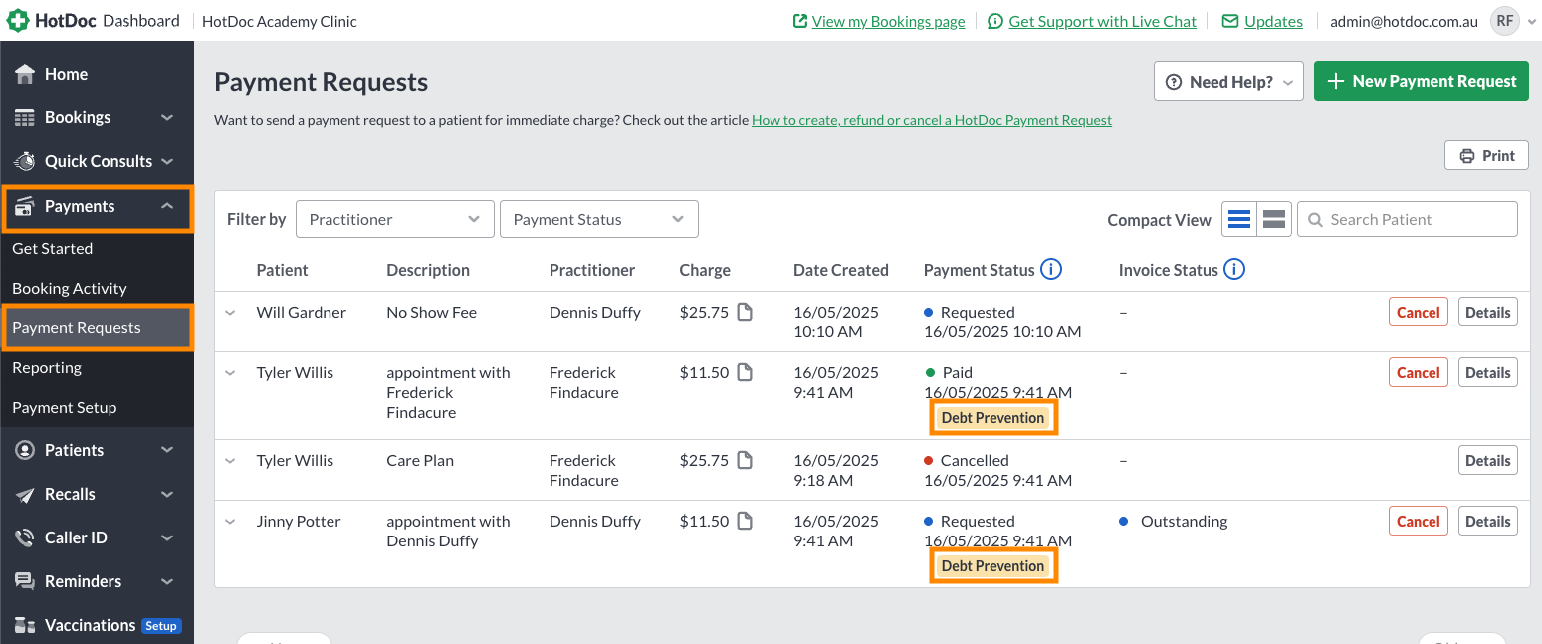The image size is (1542, 644).
Task: Go to Get Started submenu item
Action: pyautogui.click(x=97, y=248)
